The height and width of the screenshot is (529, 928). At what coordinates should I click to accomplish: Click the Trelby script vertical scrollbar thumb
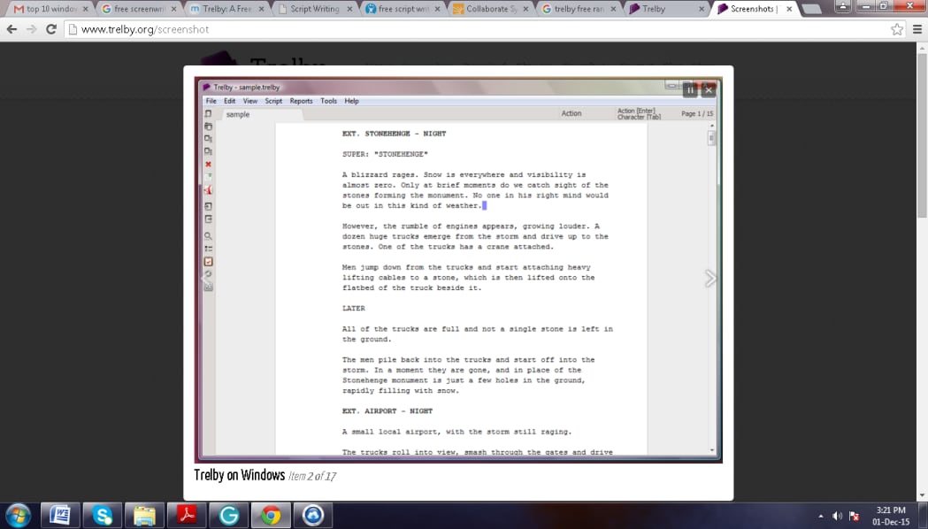pos(711,138)
